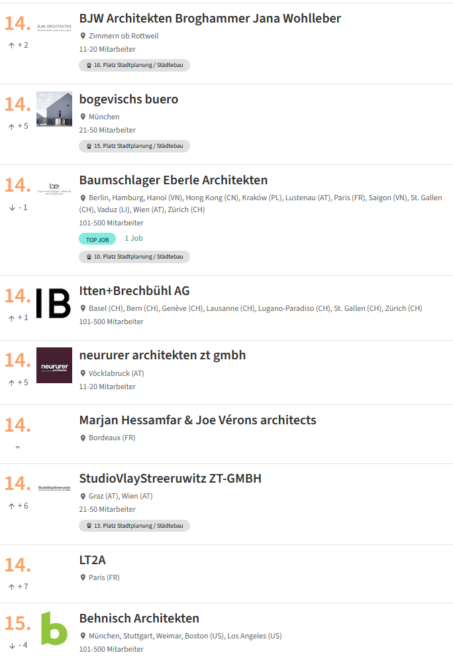Open the bogevischs buero title link
Screen dimensions: 453x657
click(128, 99)
